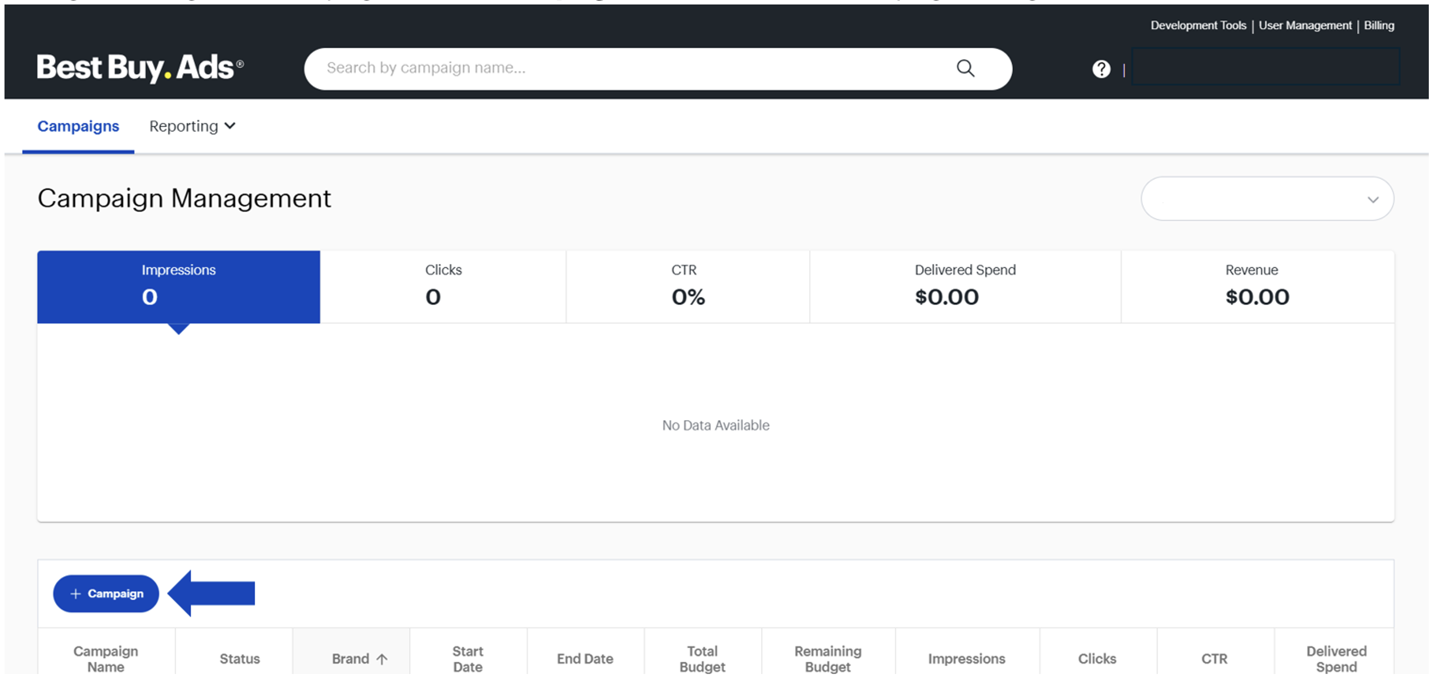This screenshot has height=692, width=1435.
Task: Expand the Reporting dropdown menu
Action: click(x=192, y=126)
